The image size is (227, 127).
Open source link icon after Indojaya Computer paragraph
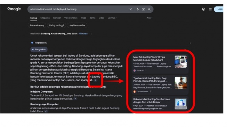pyautogui.click(x=75, y=99)
